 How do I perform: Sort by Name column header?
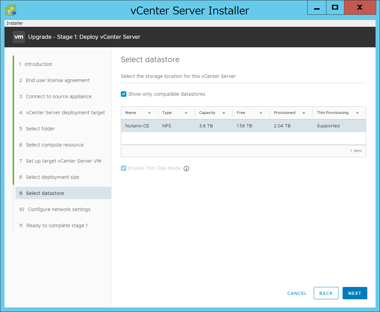pyautogui.click(x=131, y=113)
